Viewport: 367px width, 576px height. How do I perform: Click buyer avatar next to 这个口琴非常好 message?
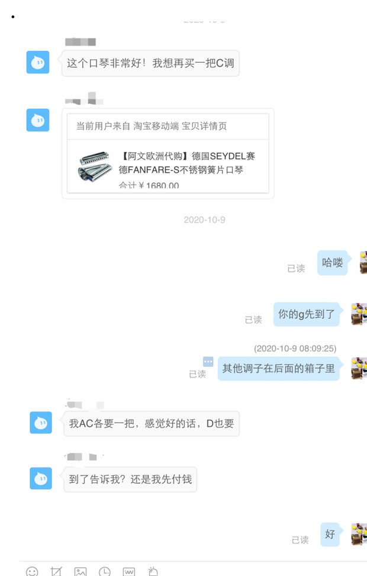[38, 62]
